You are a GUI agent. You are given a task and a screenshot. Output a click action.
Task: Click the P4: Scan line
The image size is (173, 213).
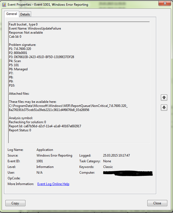pos(15,61)
